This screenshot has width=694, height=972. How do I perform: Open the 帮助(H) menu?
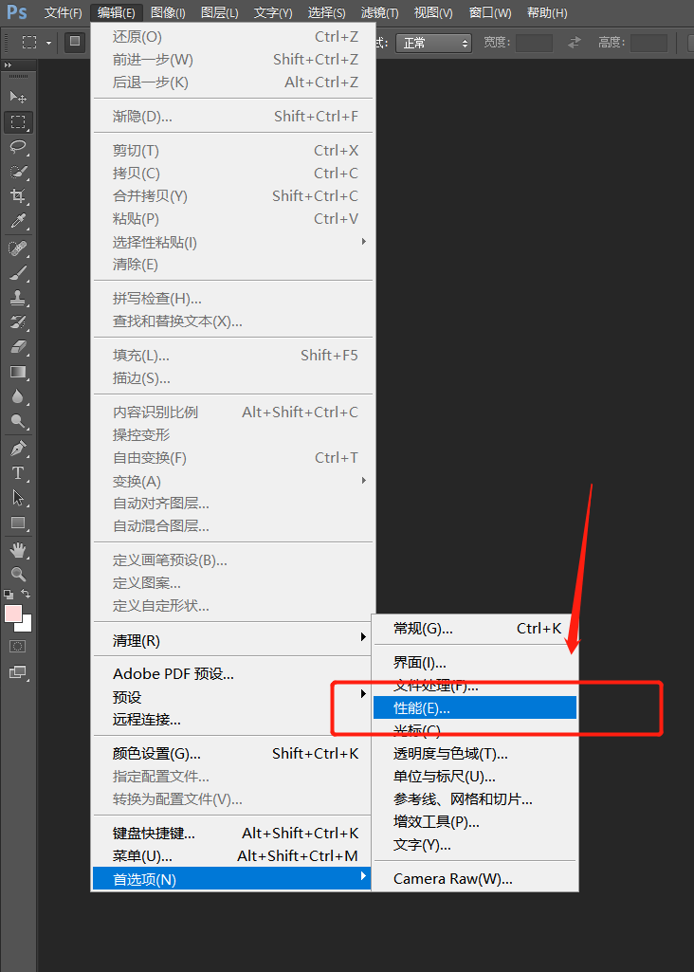pos(546,12)
